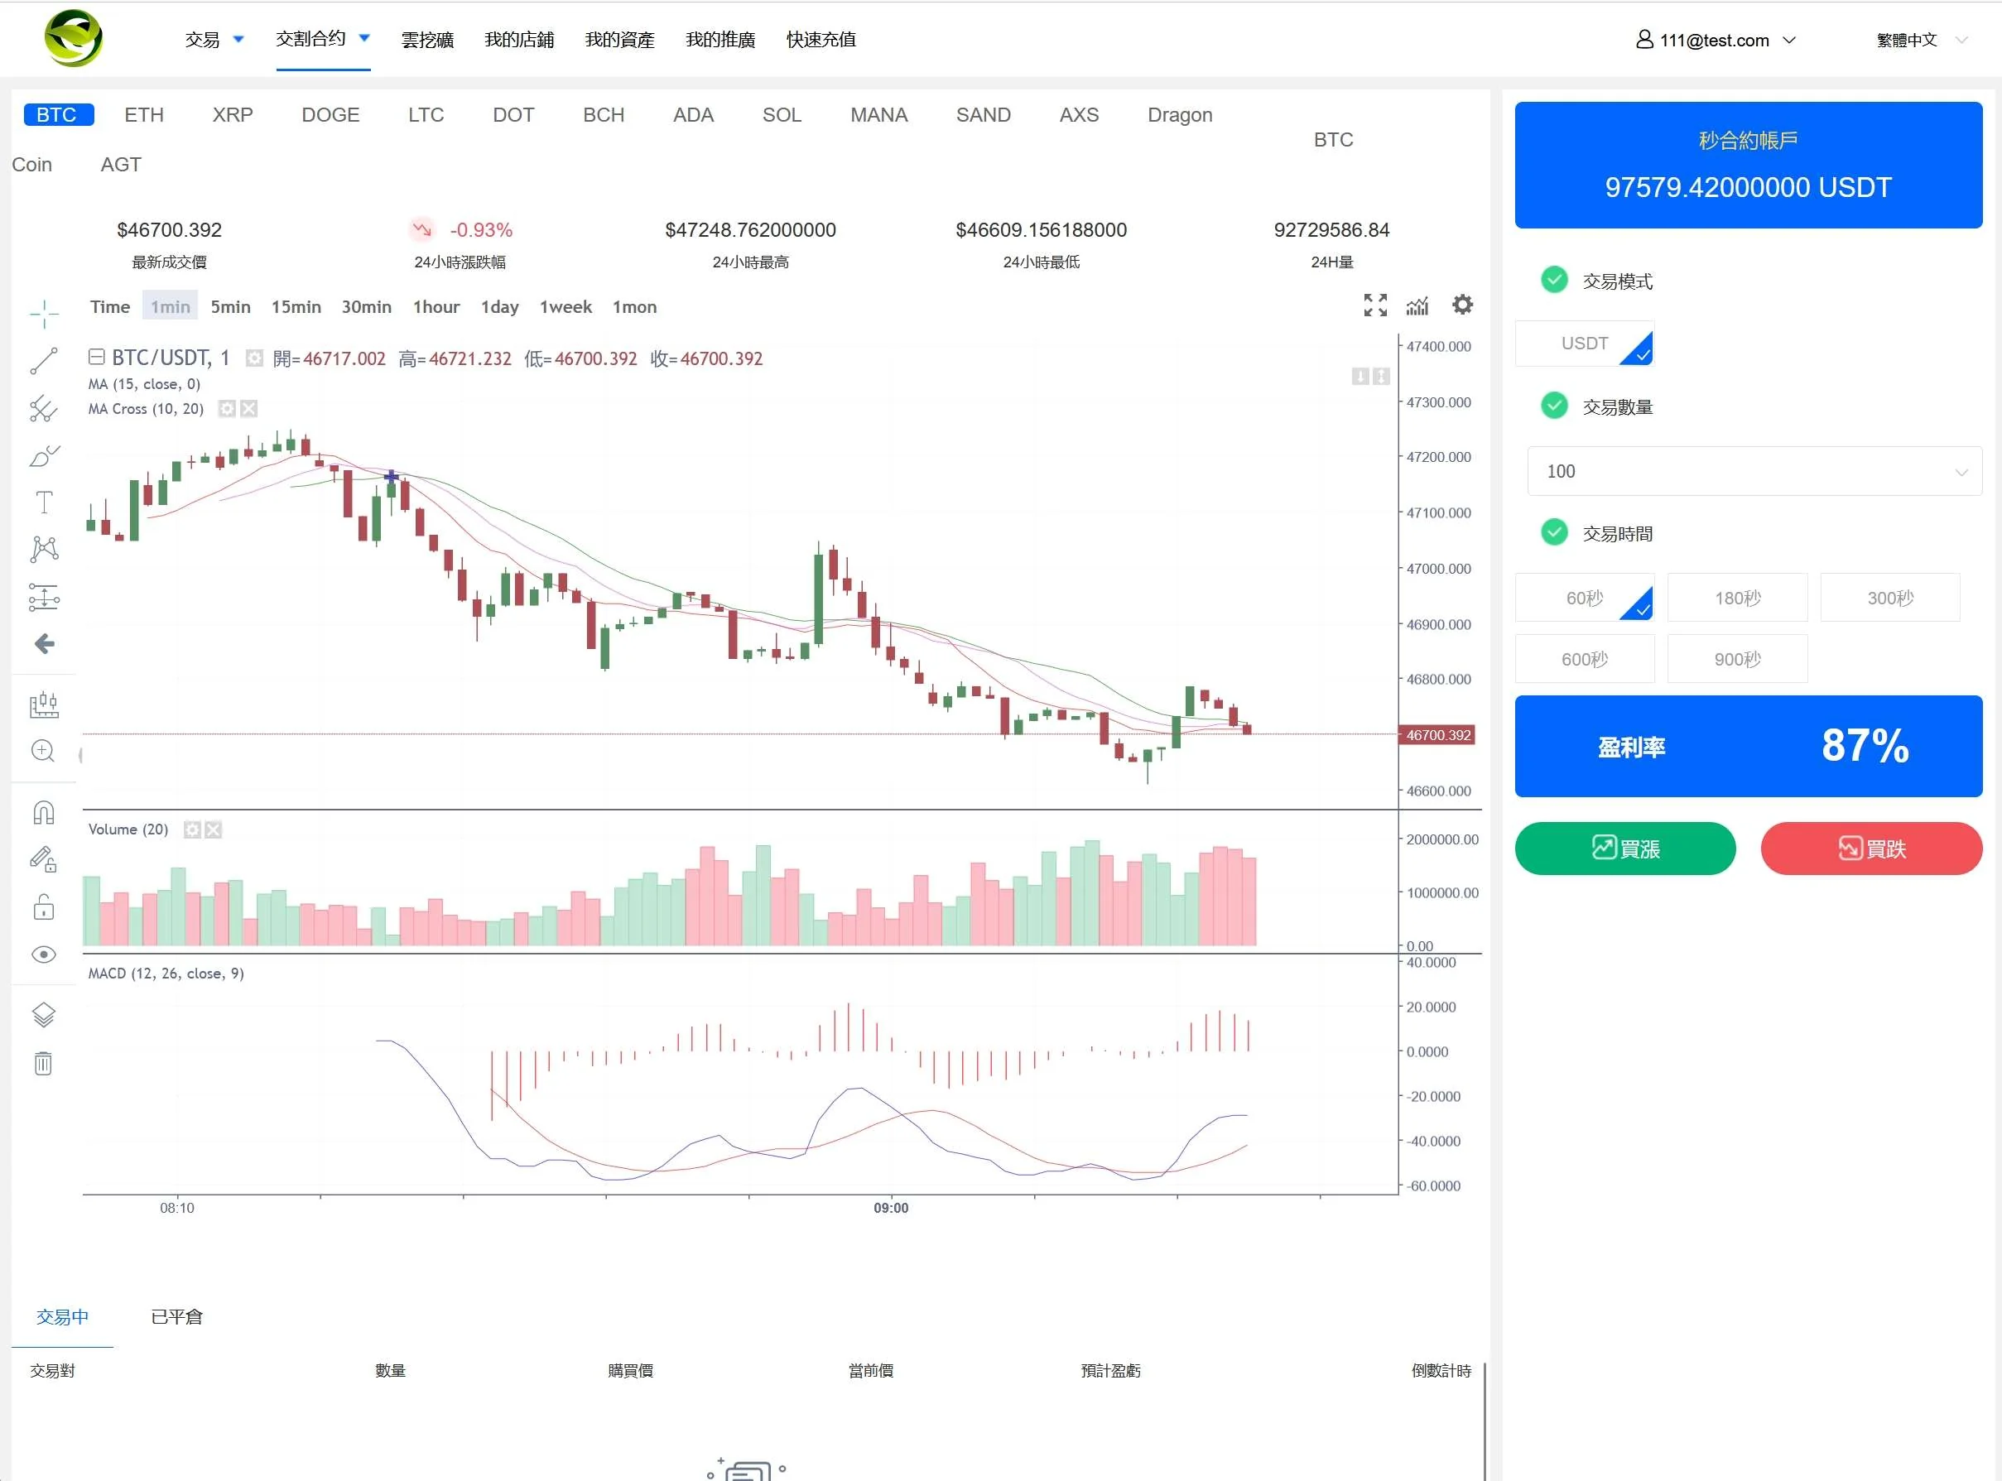Screen dimensions: 2002x1481
Task: Toggle fullscreen chart mode
Action: click(1374, 305)
